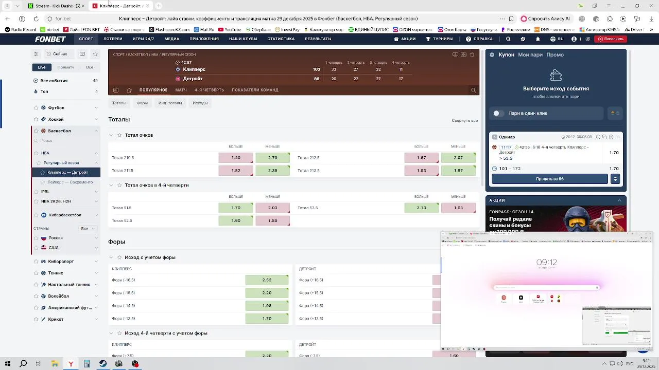Click the video broadcast filter icon in the sidebar
This screenshot has height=370, width=659.
coord(82,53)
